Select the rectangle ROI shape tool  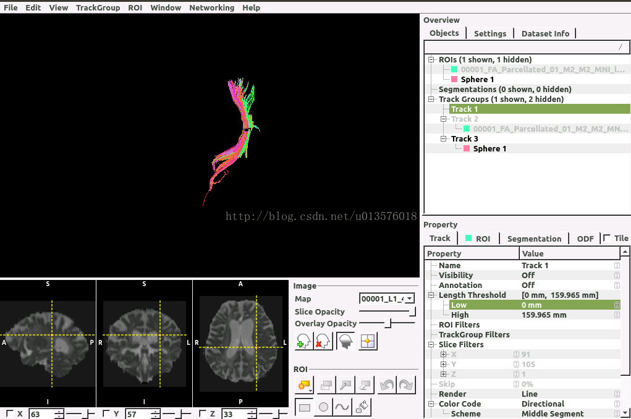[x=305, y=407]
